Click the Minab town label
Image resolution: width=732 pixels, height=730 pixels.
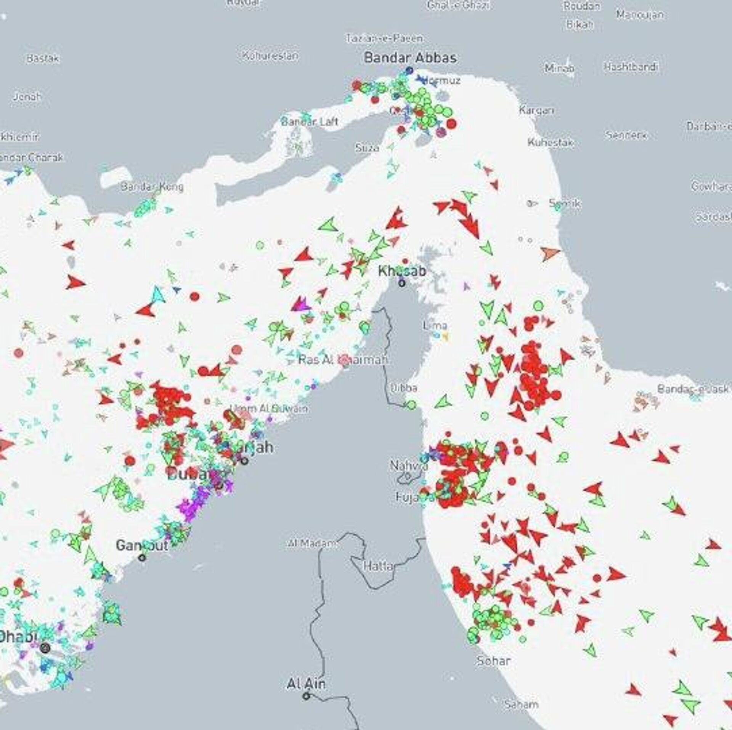(x=559, y=68)
